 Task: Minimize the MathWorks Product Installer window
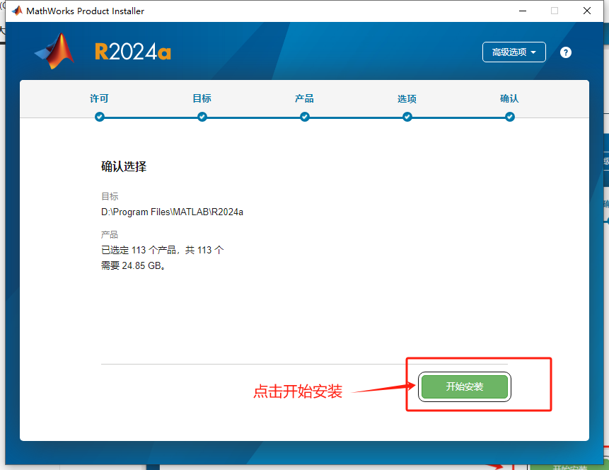click(x=523, y=11)
